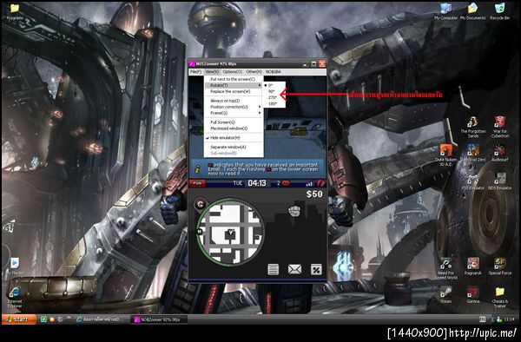Choose Separate window(A)
The image size is (521, 342).
(234, 147)
